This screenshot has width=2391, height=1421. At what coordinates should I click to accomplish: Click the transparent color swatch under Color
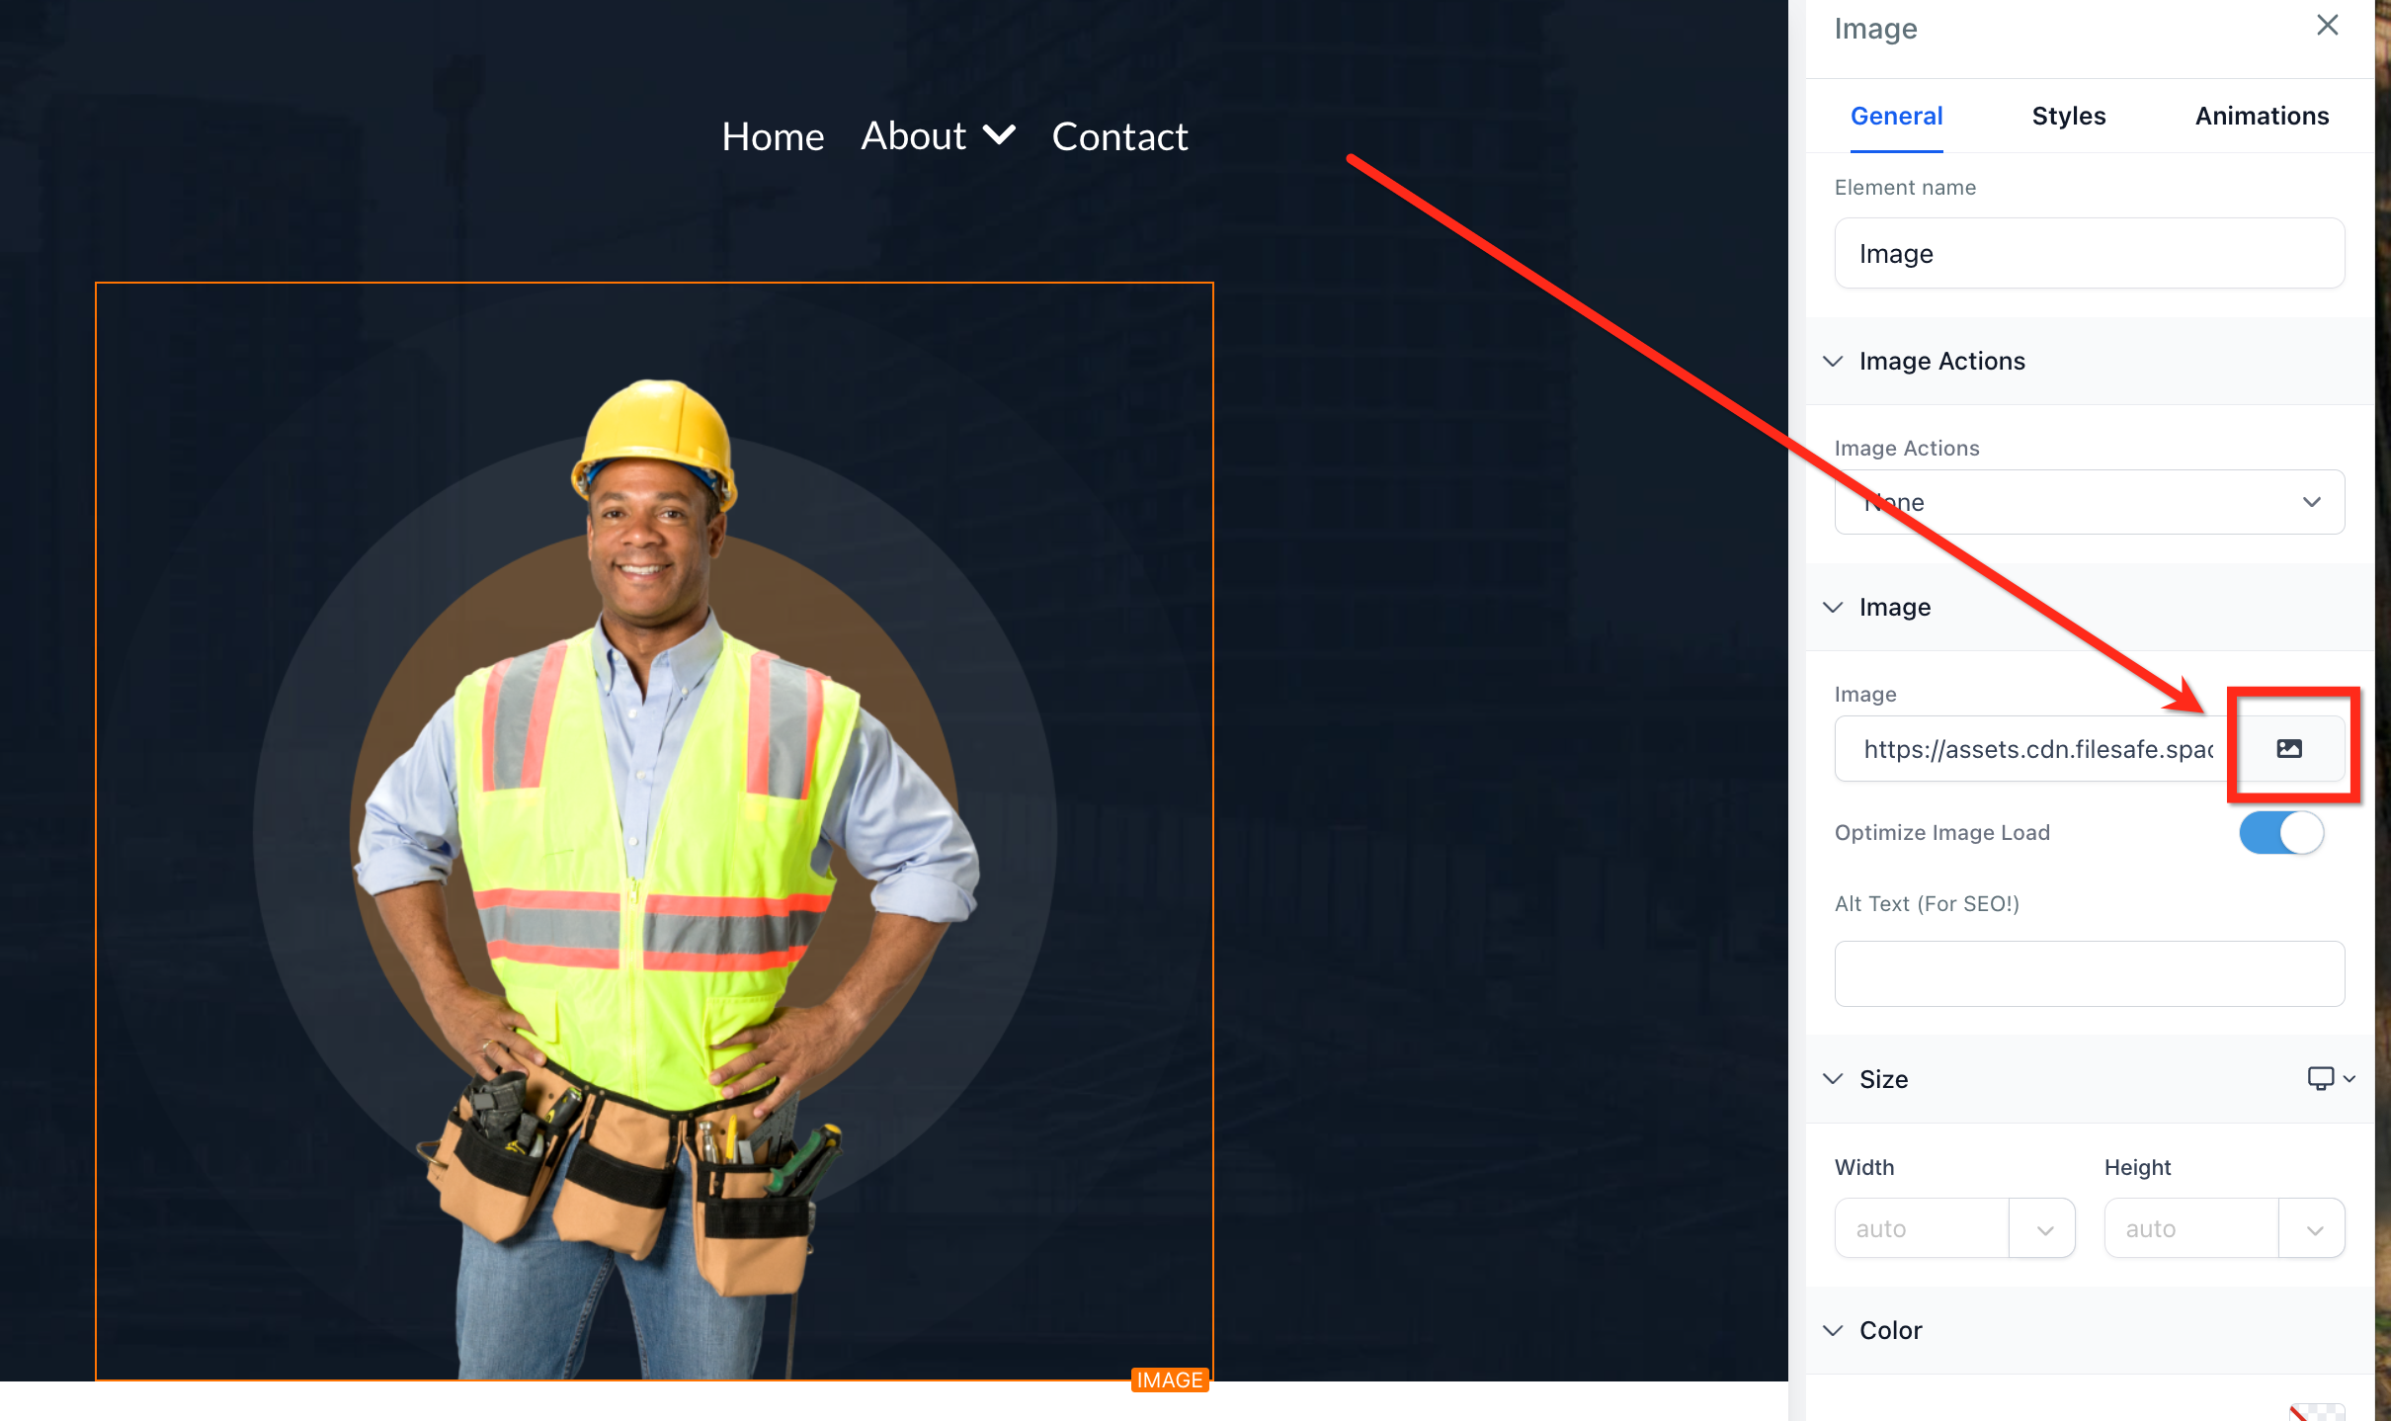click(2316, 1411)
